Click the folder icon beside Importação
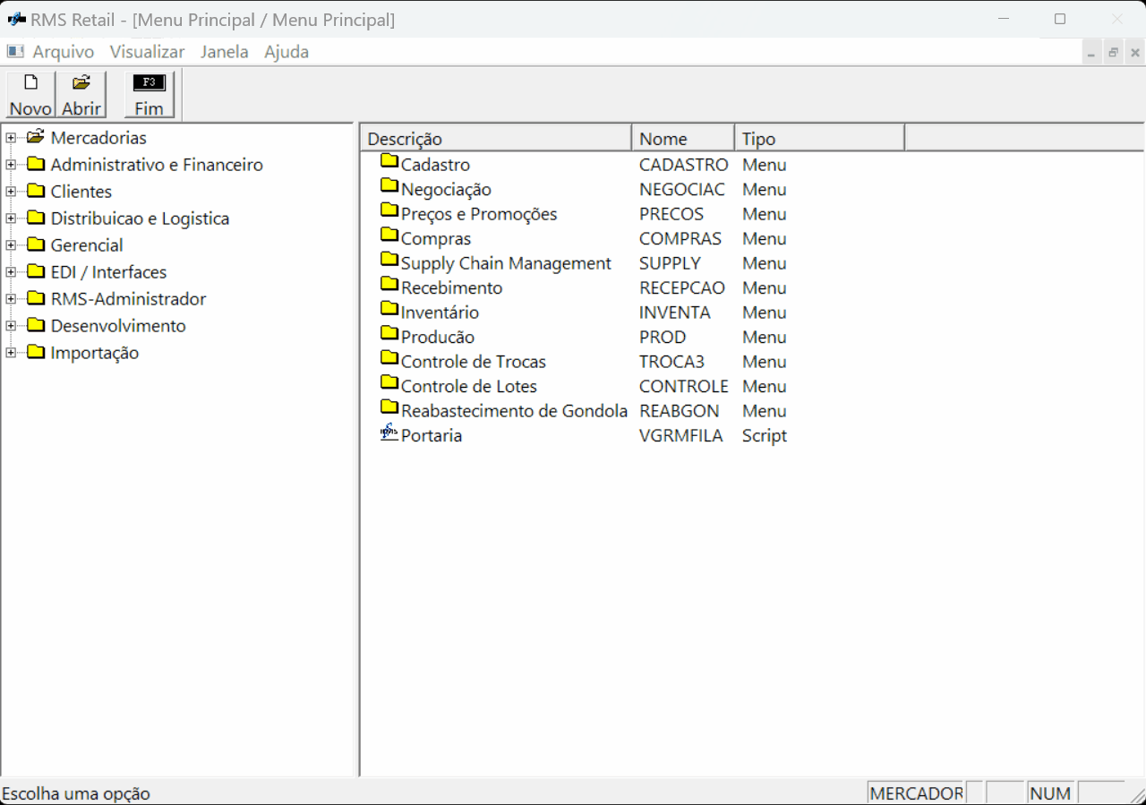 point(36,352)
